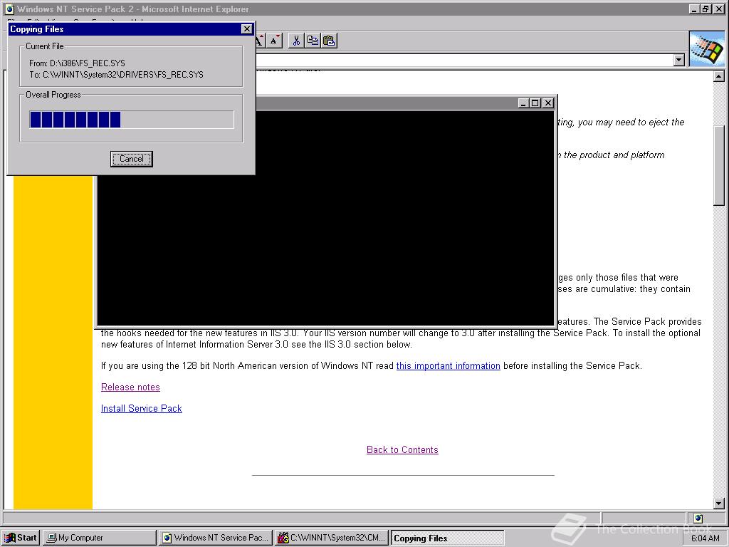Close the black command prompt window
The image size is (729, 547).
tap(548, 103)
